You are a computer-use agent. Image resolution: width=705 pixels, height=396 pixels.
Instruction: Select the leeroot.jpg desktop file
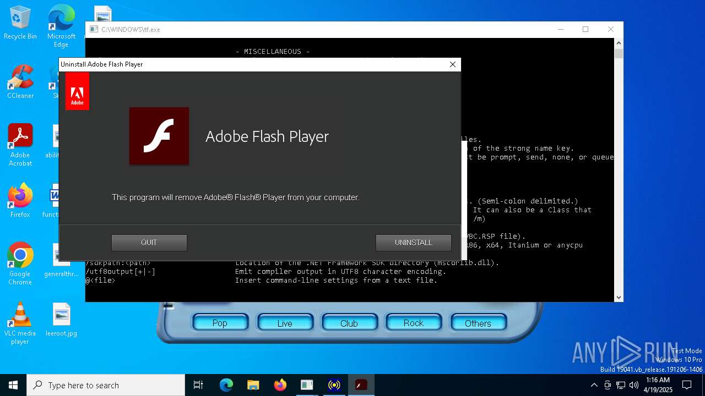click(61, 320)
